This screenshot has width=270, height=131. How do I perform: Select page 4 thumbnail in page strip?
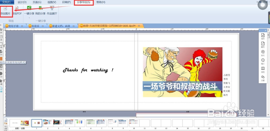coord(70,123)
